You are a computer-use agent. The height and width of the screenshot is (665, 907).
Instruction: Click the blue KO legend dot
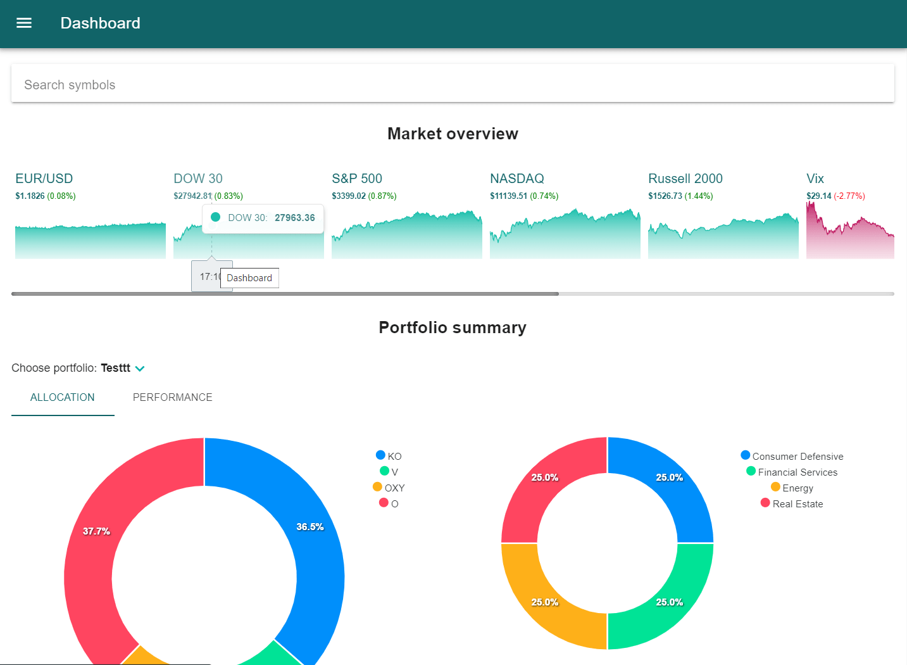(381, 455)
